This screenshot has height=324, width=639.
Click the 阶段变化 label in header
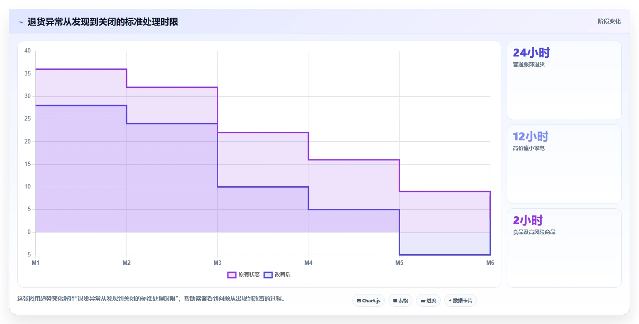609,21
